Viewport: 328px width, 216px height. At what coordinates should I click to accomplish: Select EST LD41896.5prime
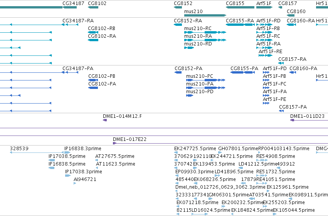[234, 172]
